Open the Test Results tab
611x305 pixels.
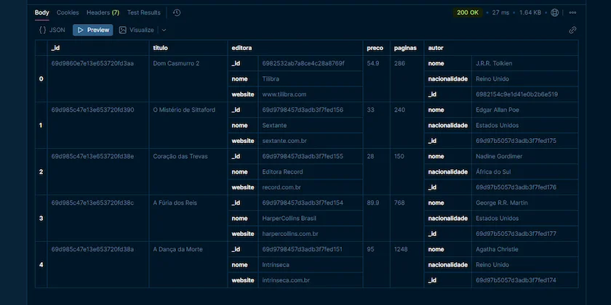143,12
